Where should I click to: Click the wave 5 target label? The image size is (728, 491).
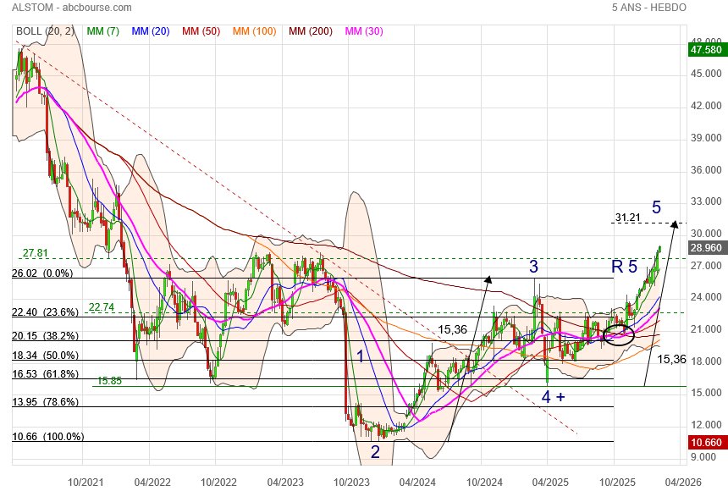[656, 207]
